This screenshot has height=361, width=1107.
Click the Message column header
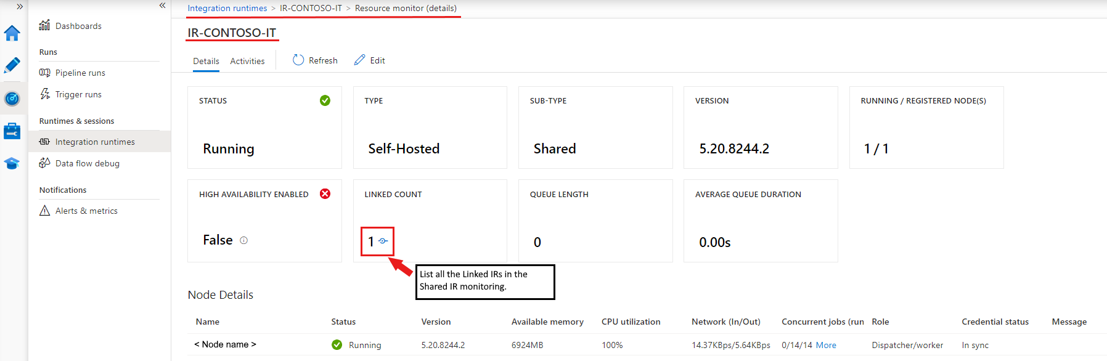tap(1069, 322)
